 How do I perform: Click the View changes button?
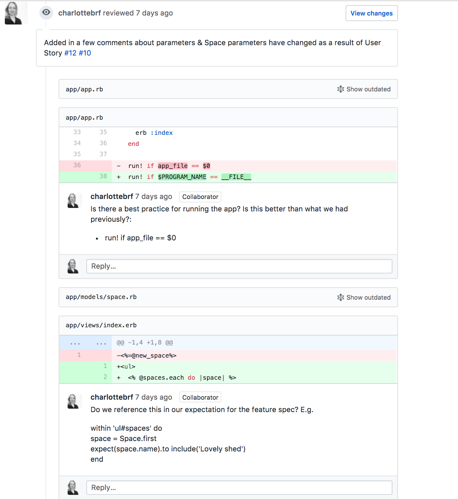coord(371,13)
